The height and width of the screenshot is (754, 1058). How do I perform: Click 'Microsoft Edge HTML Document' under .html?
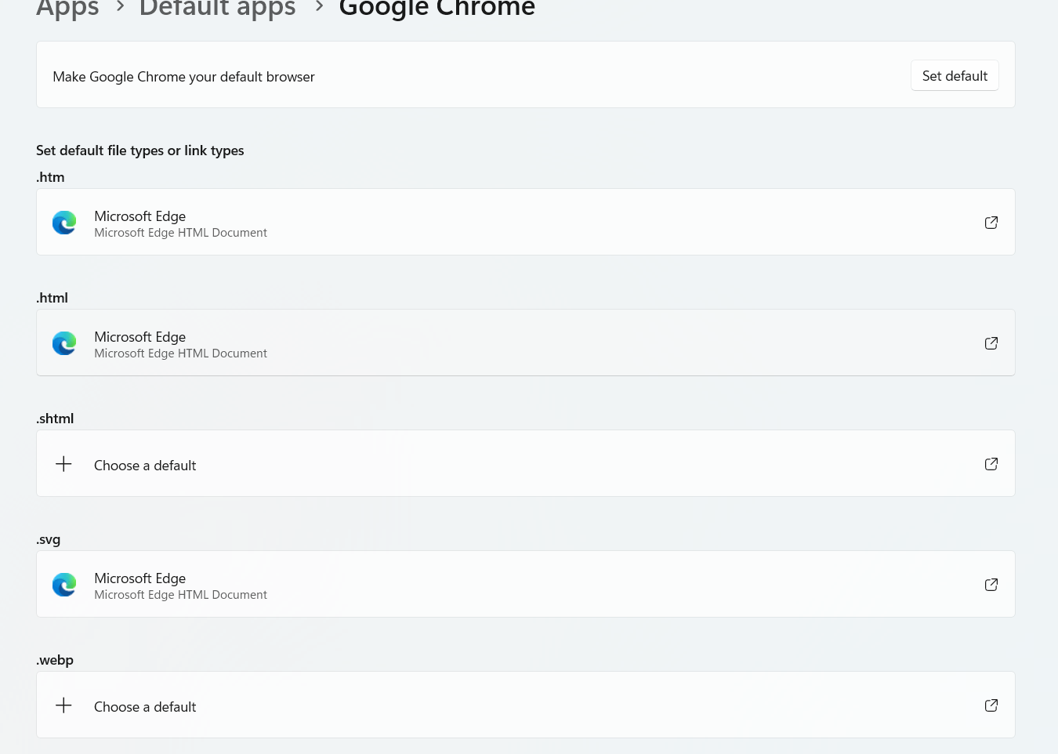(180, 353)
